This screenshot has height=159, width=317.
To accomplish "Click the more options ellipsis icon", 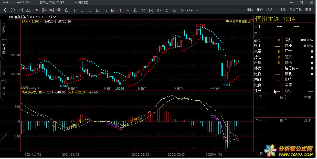I will (197, 10).
